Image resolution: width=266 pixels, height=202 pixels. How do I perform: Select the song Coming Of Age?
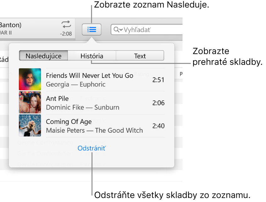pyautogui.click(x=69, y=122)
